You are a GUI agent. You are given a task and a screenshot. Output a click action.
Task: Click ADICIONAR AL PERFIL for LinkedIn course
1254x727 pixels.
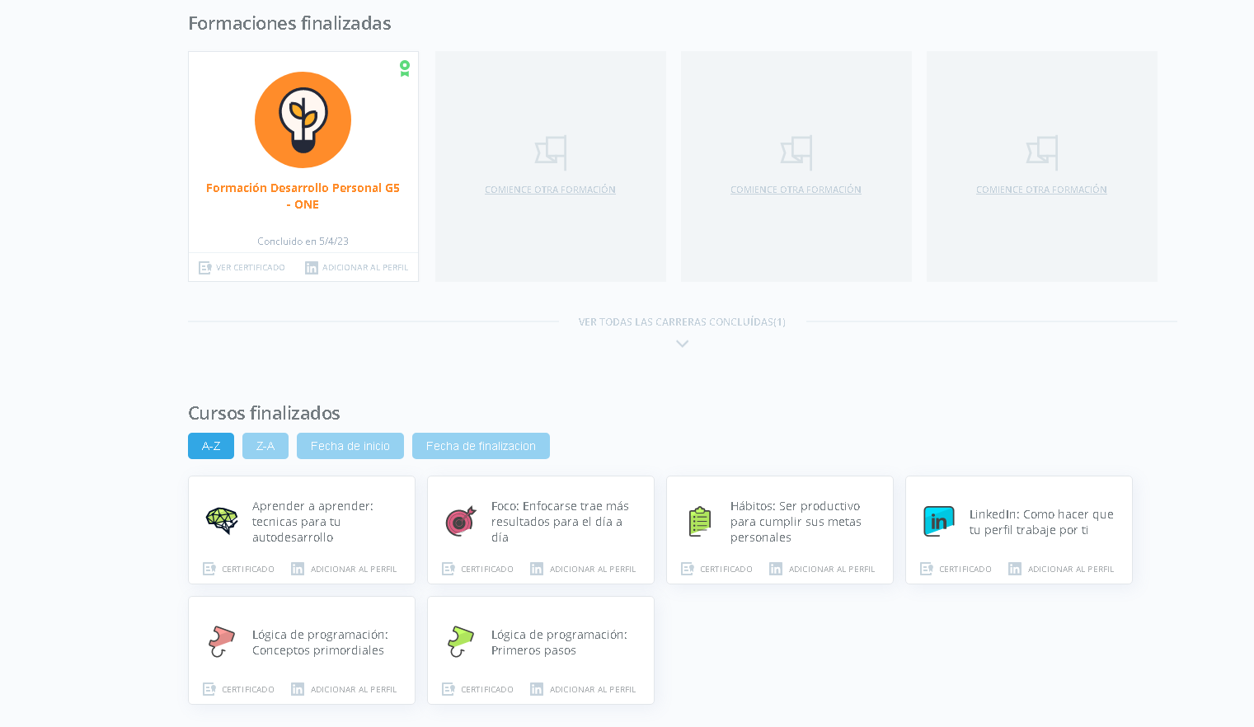point(1071,570)
